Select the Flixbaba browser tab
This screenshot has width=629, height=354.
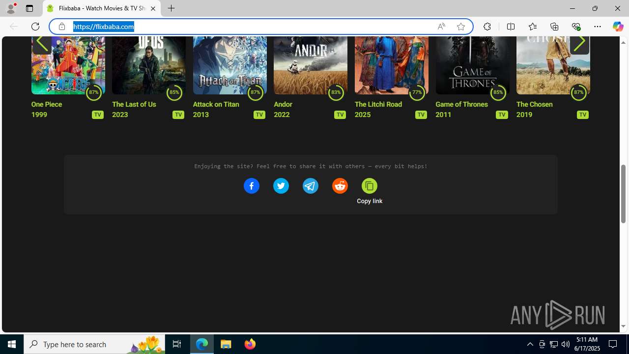[102, 8]
